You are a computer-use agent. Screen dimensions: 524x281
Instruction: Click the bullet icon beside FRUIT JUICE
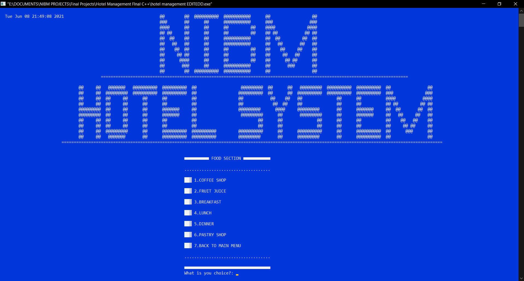click(x=188, y=191)
